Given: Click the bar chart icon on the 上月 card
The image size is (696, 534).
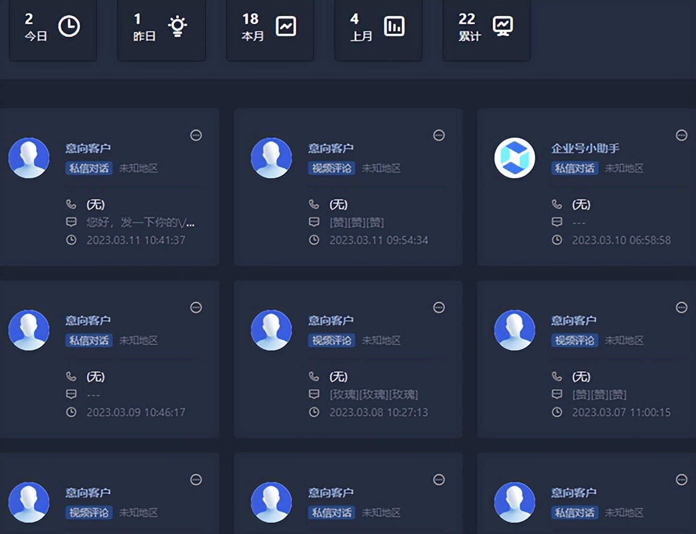Looking at the screenshot, I should pos(393,25).
